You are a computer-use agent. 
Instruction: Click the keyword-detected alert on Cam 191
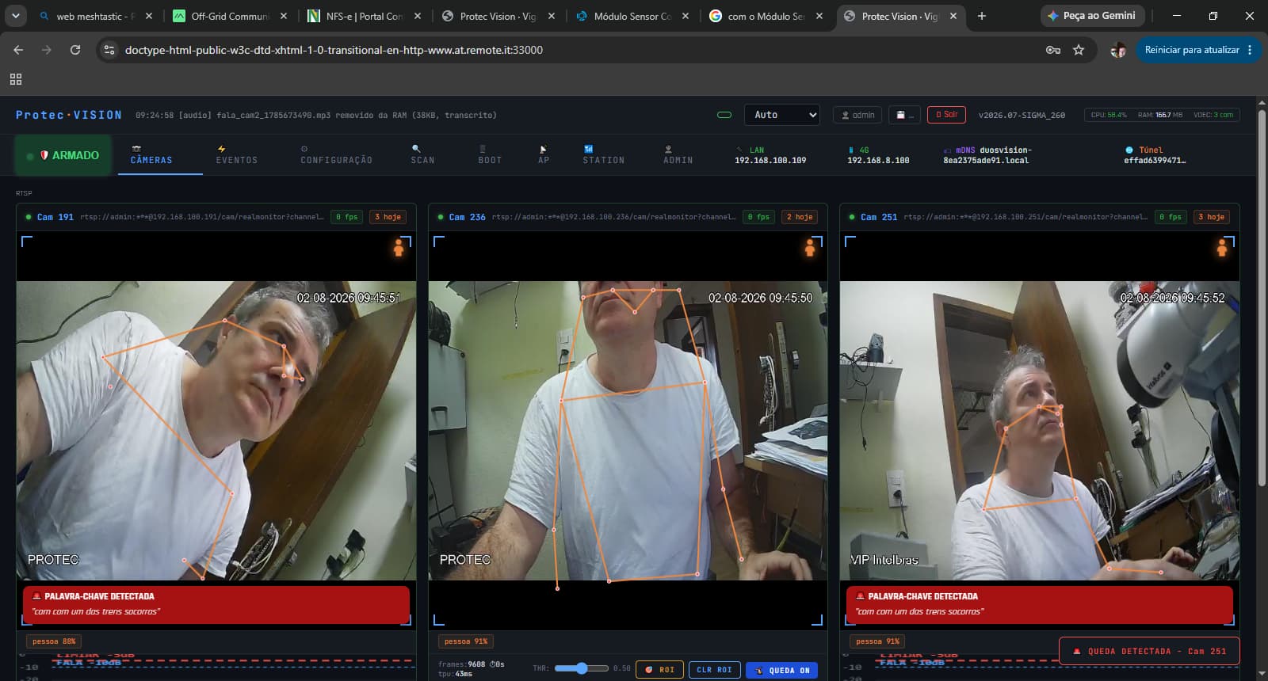click(x=216, y=605)
